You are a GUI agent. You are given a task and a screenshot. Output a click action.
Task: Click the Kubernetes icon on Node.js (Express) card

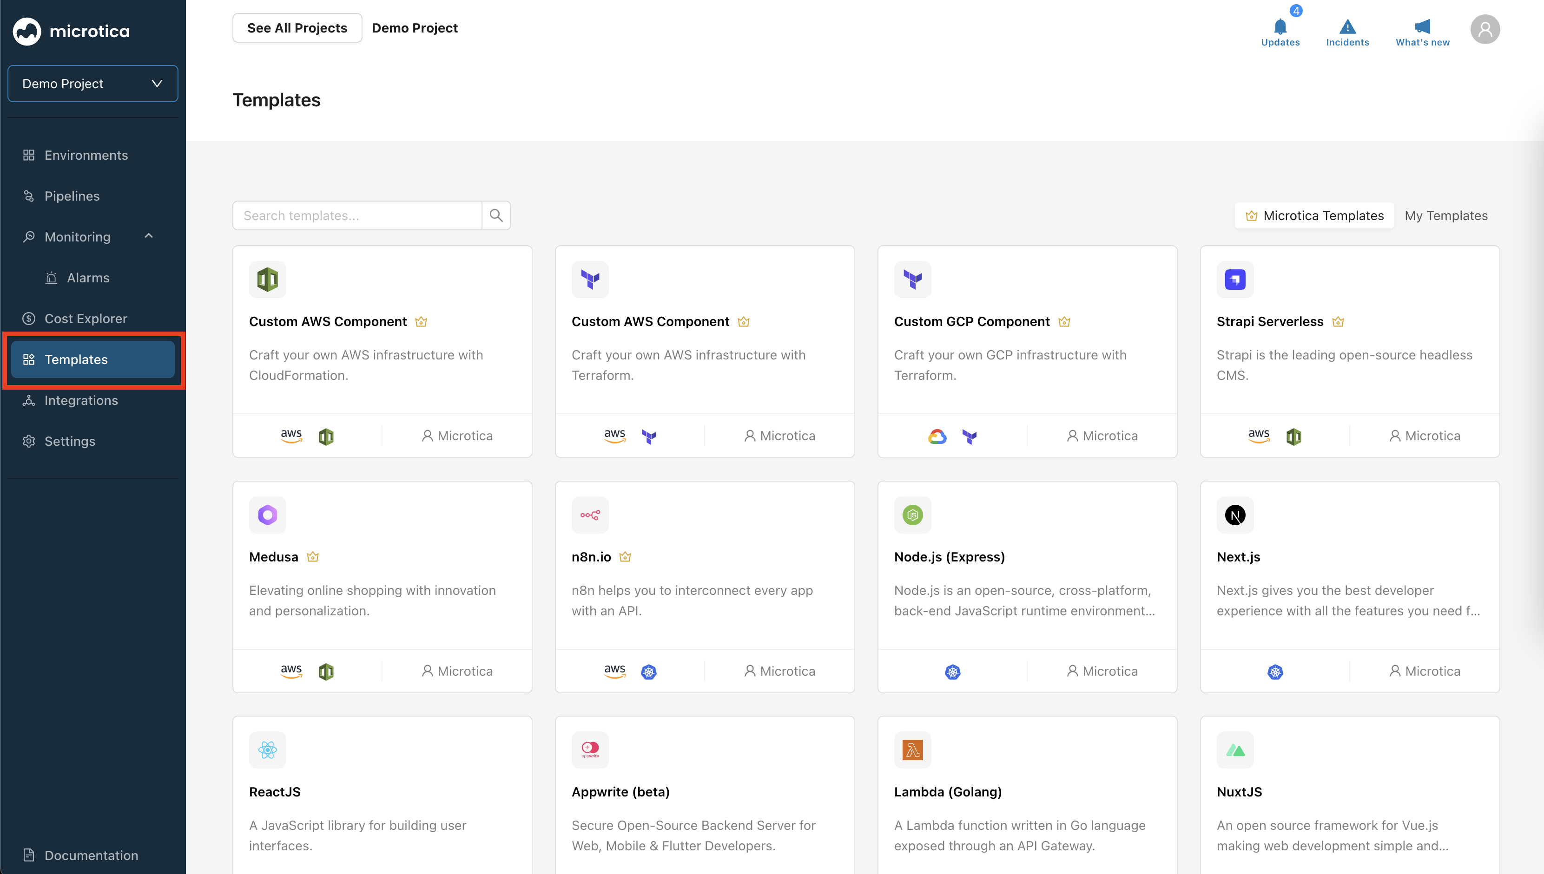click(x=953, y=672)
